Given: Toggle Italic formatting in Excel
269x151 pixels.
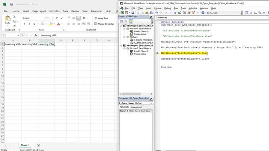Looking at the screenshot, I should pyautogui.click(x=29, y=24).
